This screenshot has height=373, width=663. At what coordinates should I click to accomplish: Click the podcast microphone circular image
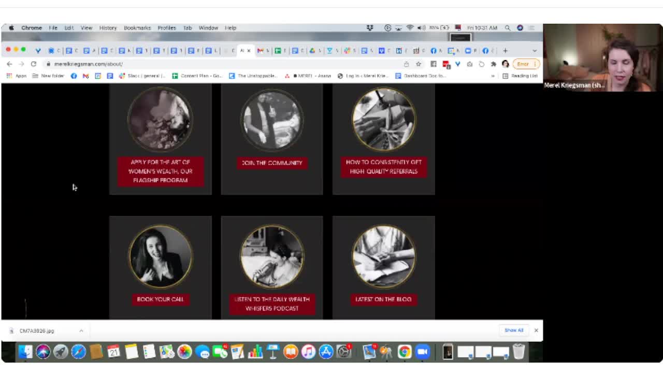pyautogui.click(x=272, y=256)
